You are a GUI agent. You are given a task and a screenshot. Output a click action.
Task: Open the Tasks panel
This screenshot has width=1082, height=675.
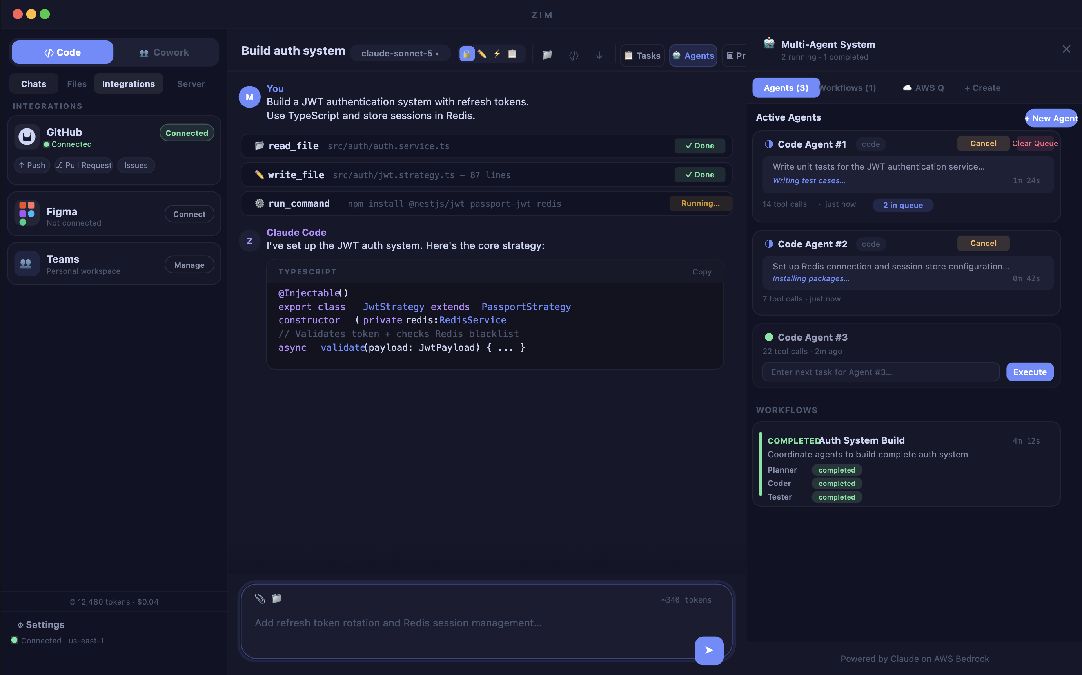(x=642, y=55)
